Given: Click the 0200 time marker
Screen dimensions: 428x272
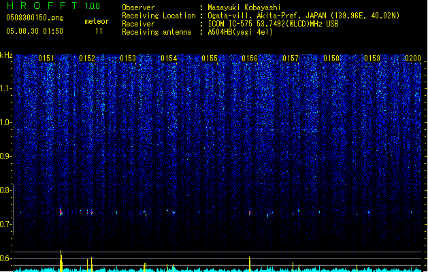Looking at the screenshot, I should pyautogui.click(x=413, y=58).
